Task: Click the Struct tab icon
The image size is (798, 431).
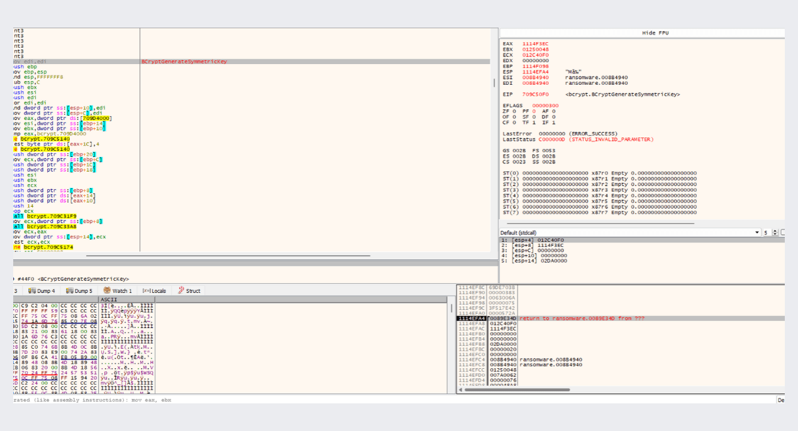Action: (x=180, y=291)
